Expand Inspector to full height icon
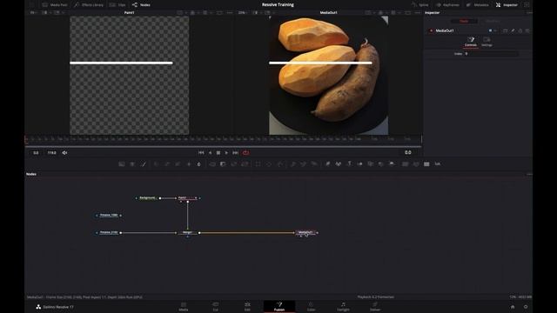Screen dimensions: 557x313 click(527, 5)
